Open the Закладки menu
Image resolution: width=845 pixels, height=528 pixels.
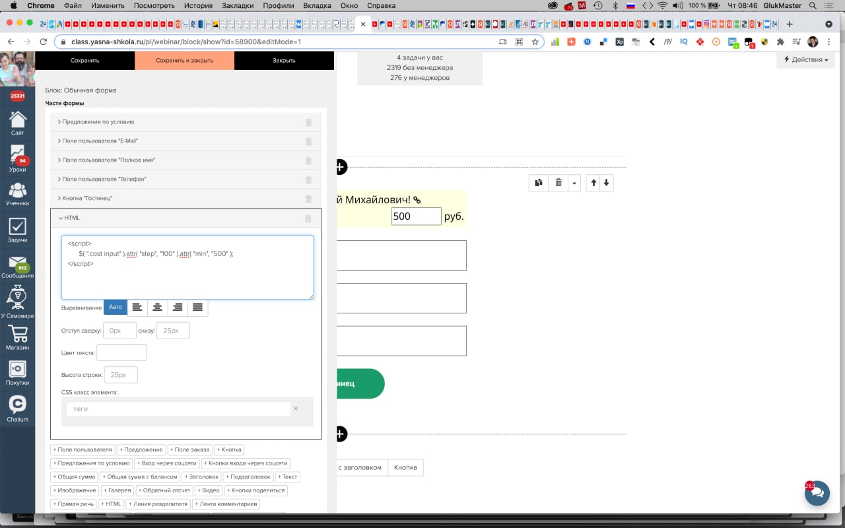coord(238,5)
